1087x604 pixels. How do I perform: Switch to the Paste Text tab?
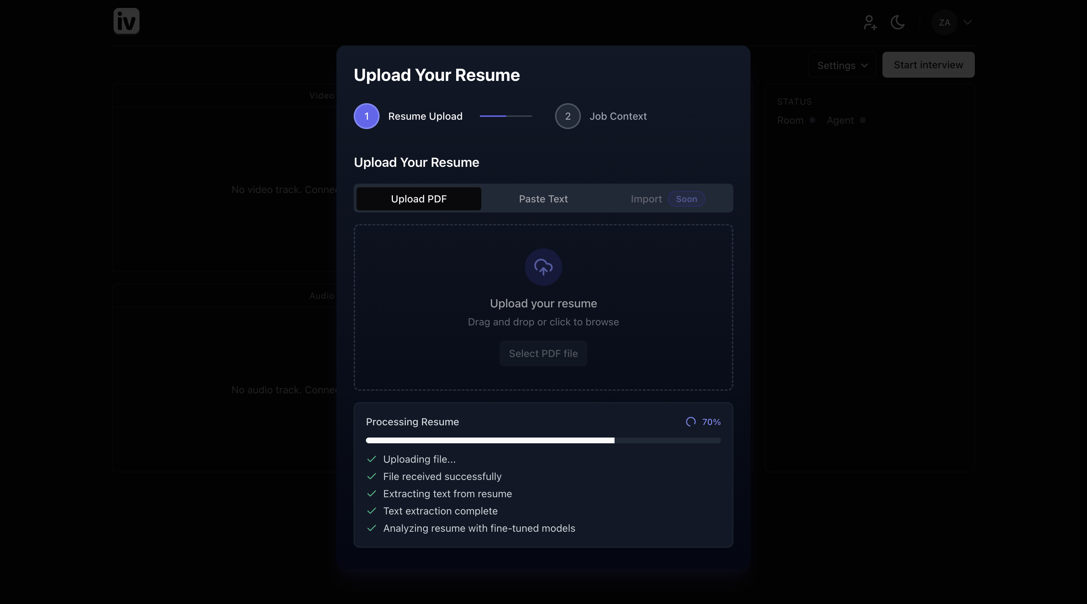point(543,199)
